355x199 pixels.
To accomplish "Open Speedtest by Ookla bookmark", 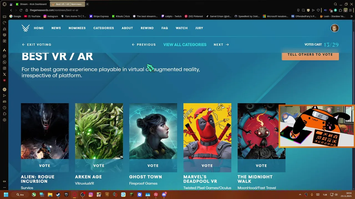I will coord(247,16).
